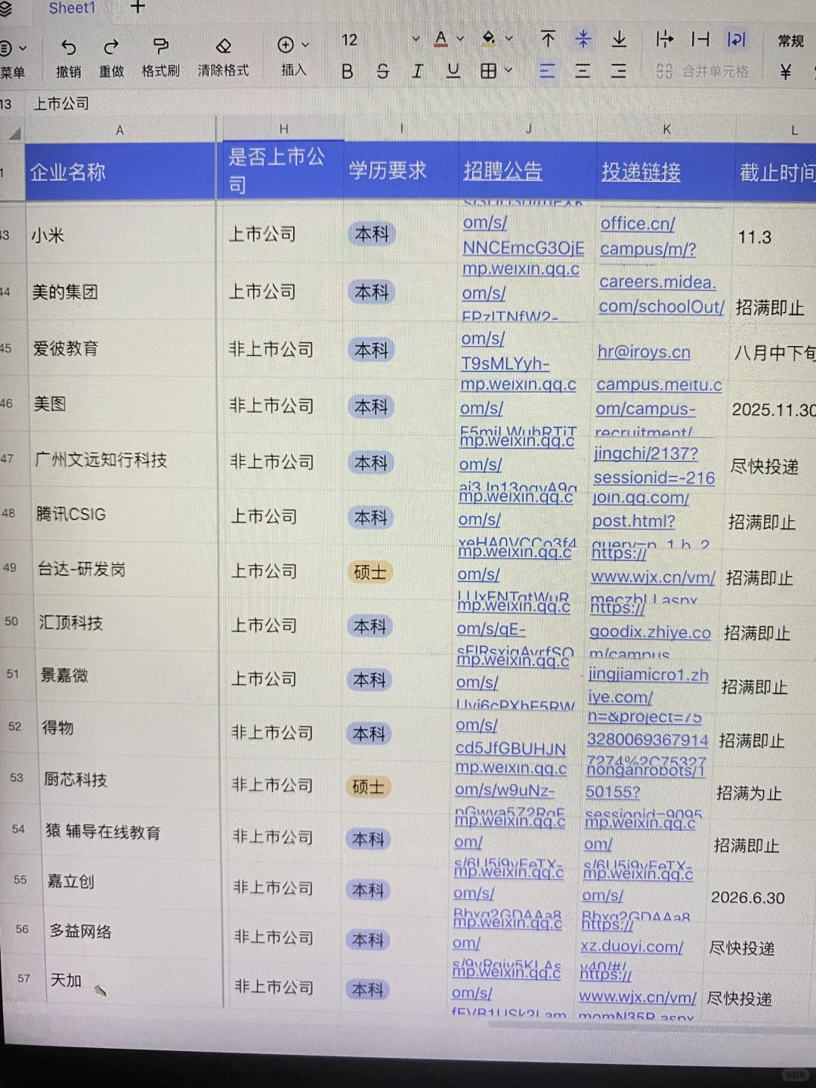The height and width of the screenshot is (1088, 816).
Task: Open the fill color dropdown arrow
Action: click(x=508, y=38)
